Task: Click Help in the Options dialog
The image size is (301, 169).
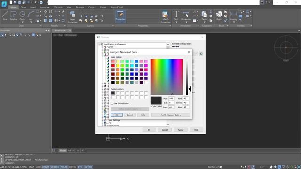Action: pos(196,130)
